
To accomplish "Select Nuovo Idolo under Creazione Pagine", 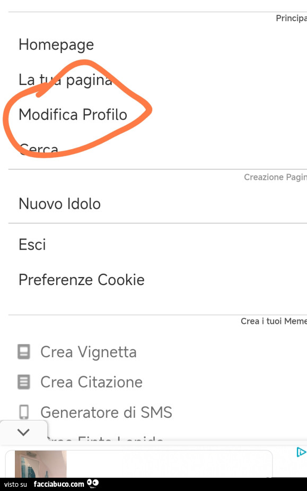I will [x=59, y=203].
